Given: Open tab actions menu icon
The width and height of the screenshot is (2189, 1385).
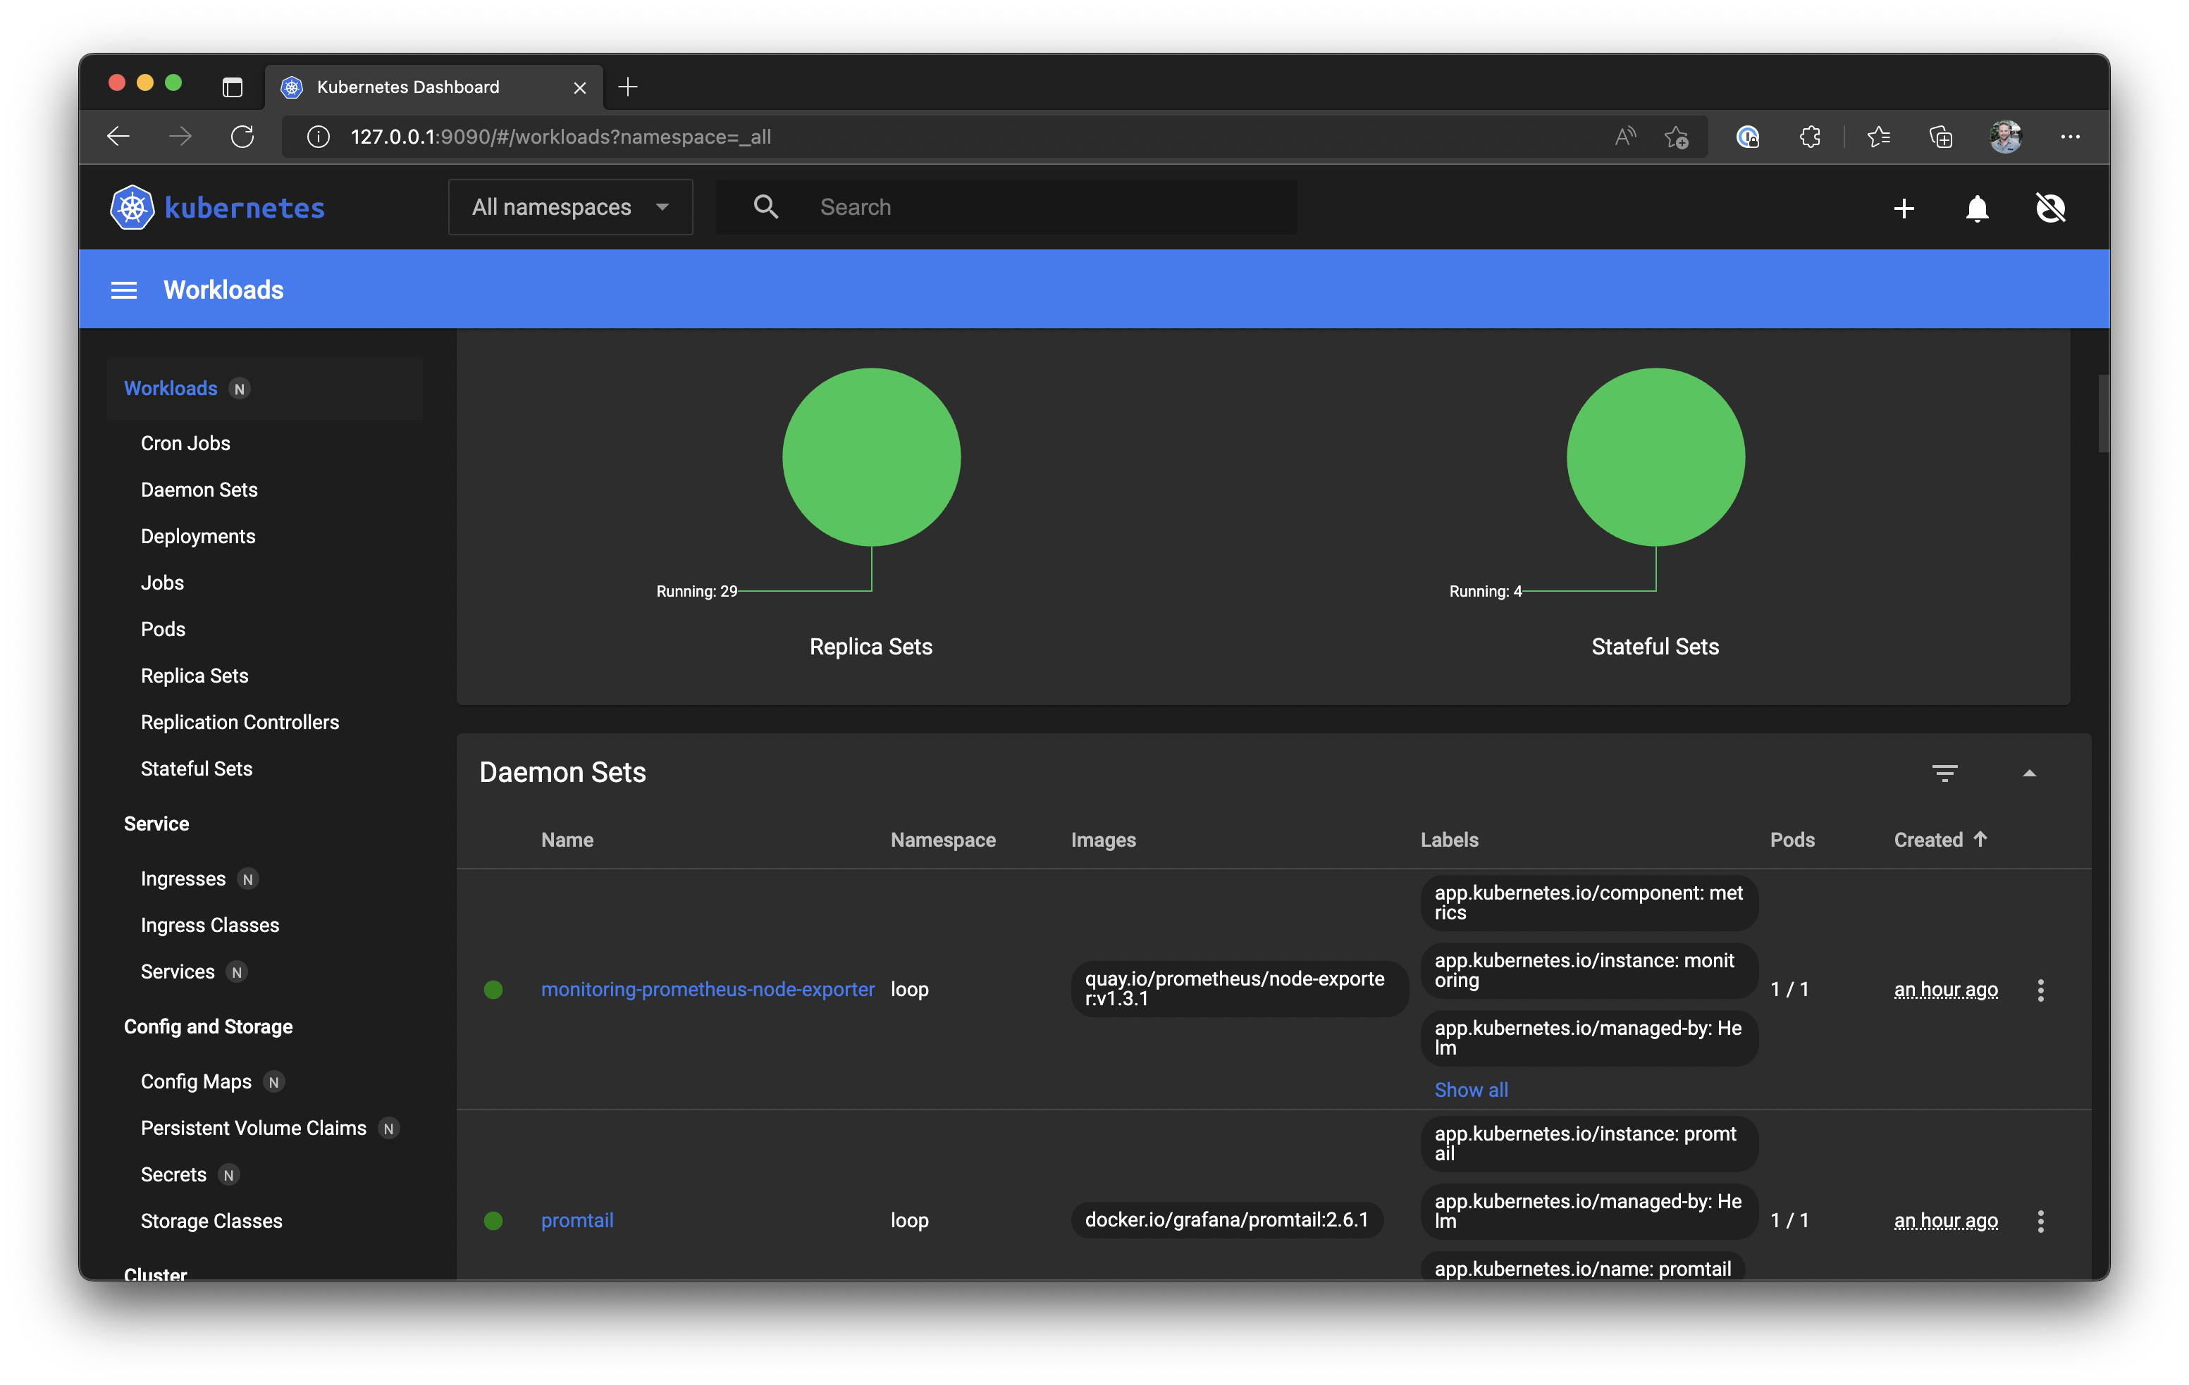Looking at the screenshot, I should tap(232, 87).
